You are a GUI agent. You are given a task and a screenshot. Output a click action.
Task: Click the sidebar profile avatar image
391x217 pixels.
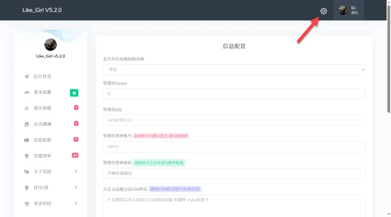(50, 44)
